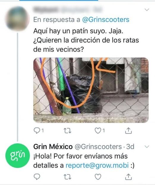Open the 3d timestamp of reply
This screenshot has height=185, width=155.
point(130,147)
